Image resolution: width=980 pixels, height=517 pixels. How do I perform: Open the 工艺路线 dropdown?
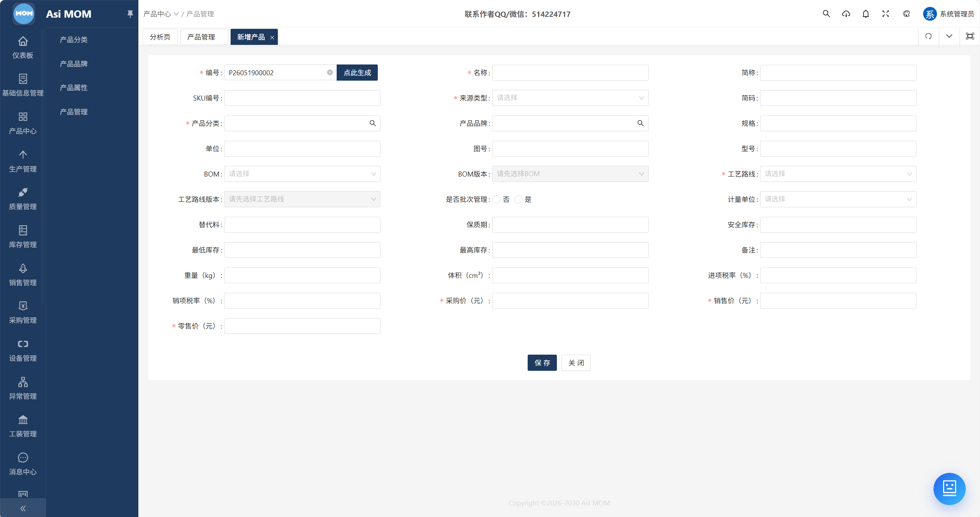[x=838, y=174]
